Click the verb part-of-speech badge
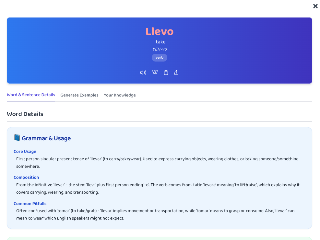The height and width of the screenshot is (240, 320). coord(160,57)
